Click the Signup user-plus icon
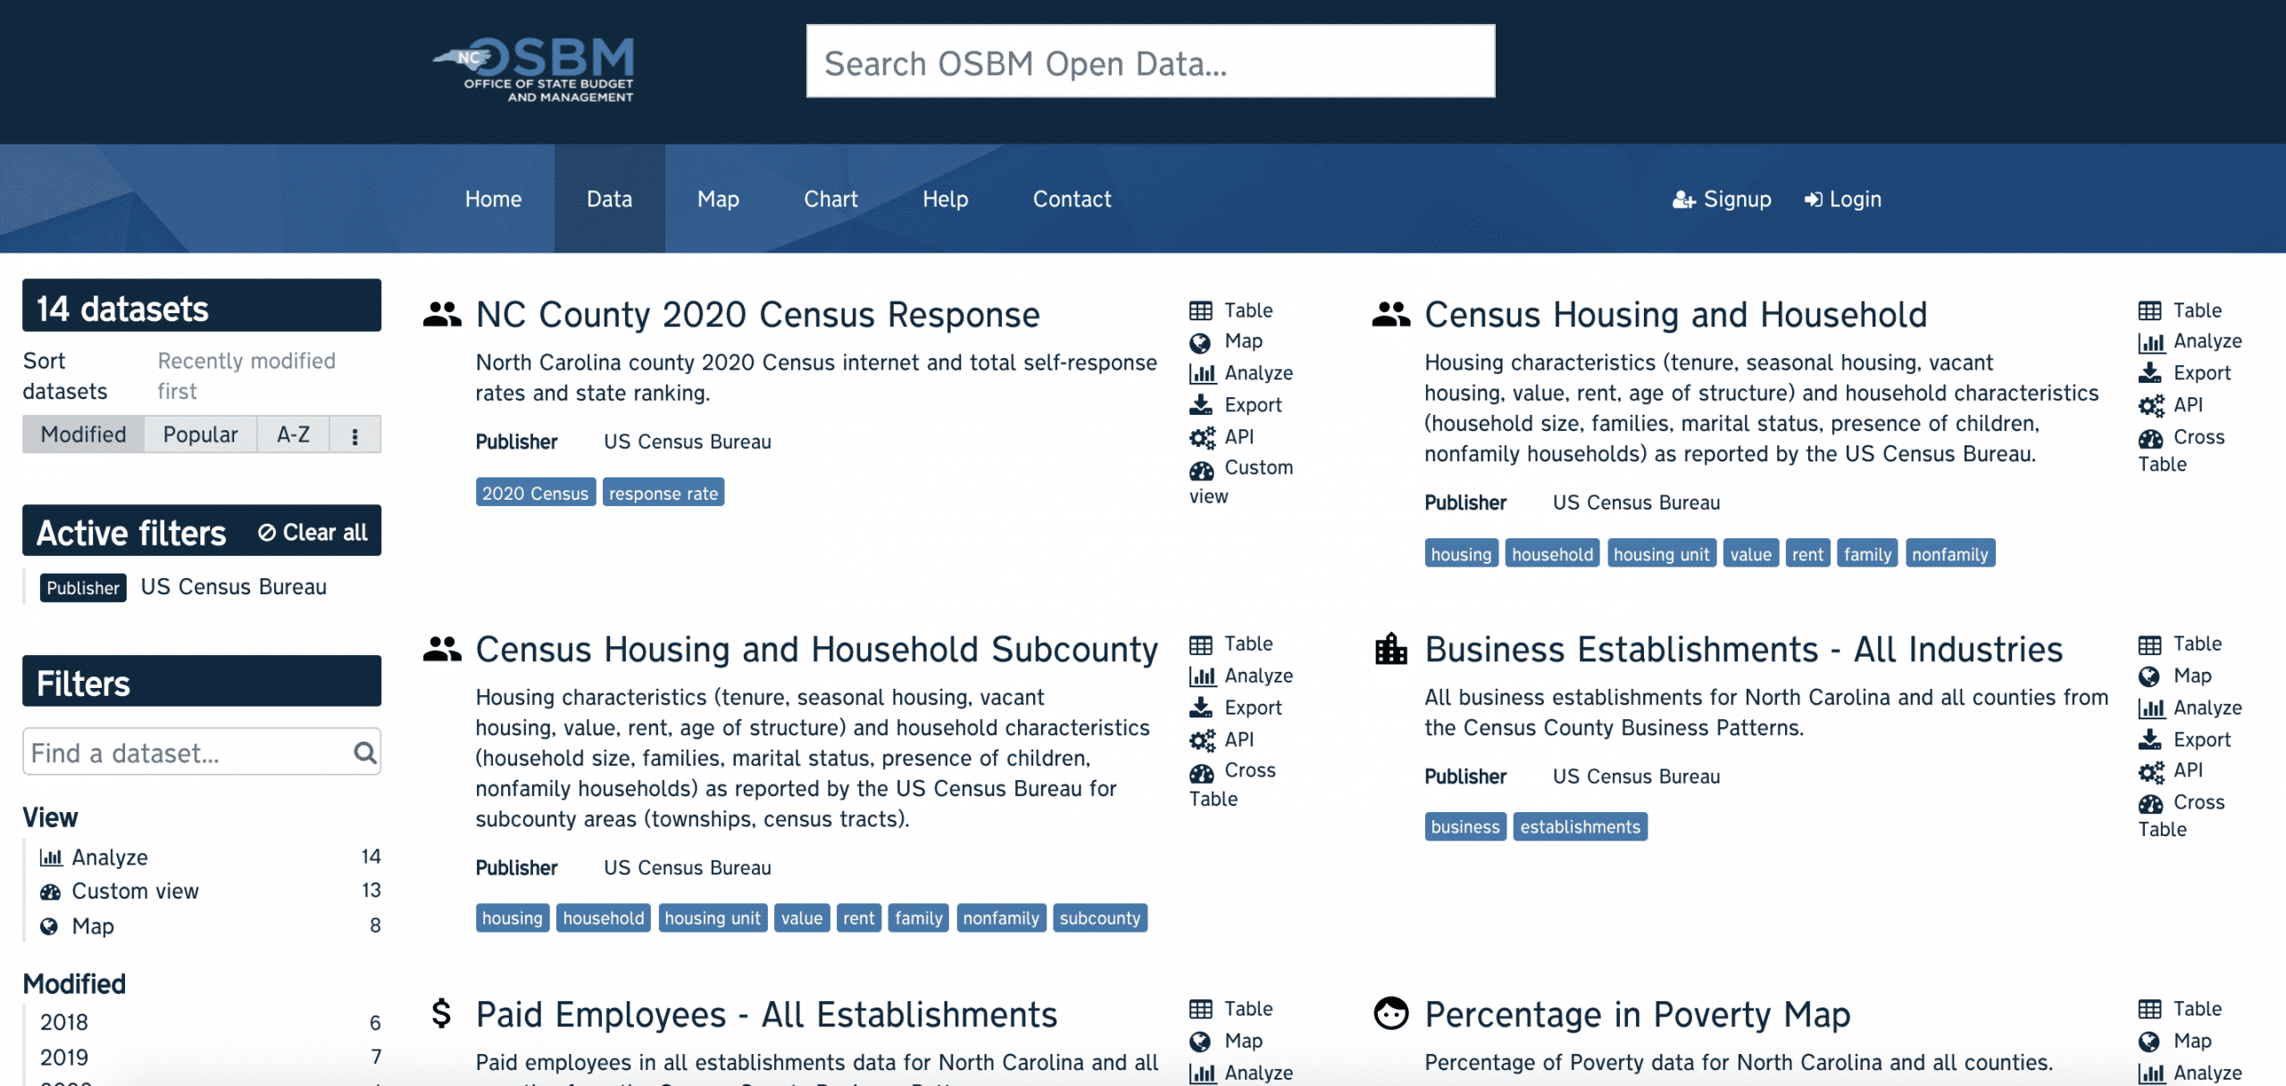2286x1086 pixels. 1683,200
